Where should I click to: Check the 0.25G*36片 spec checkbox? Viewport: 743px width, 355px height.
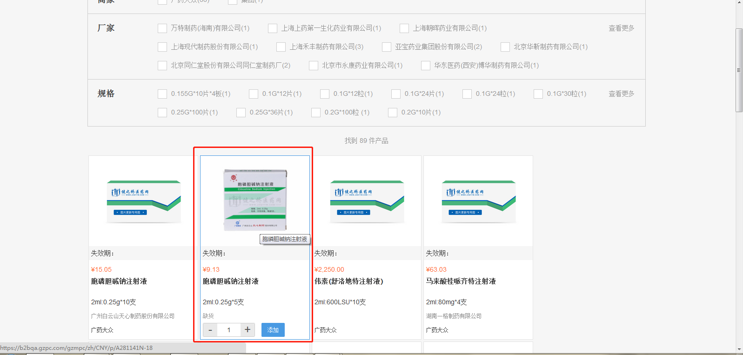click(x=241, y=113)
